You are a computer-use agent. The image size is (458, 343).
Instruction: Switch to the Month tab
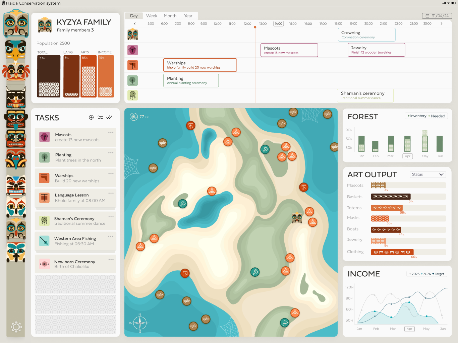[x=170, y=16]
